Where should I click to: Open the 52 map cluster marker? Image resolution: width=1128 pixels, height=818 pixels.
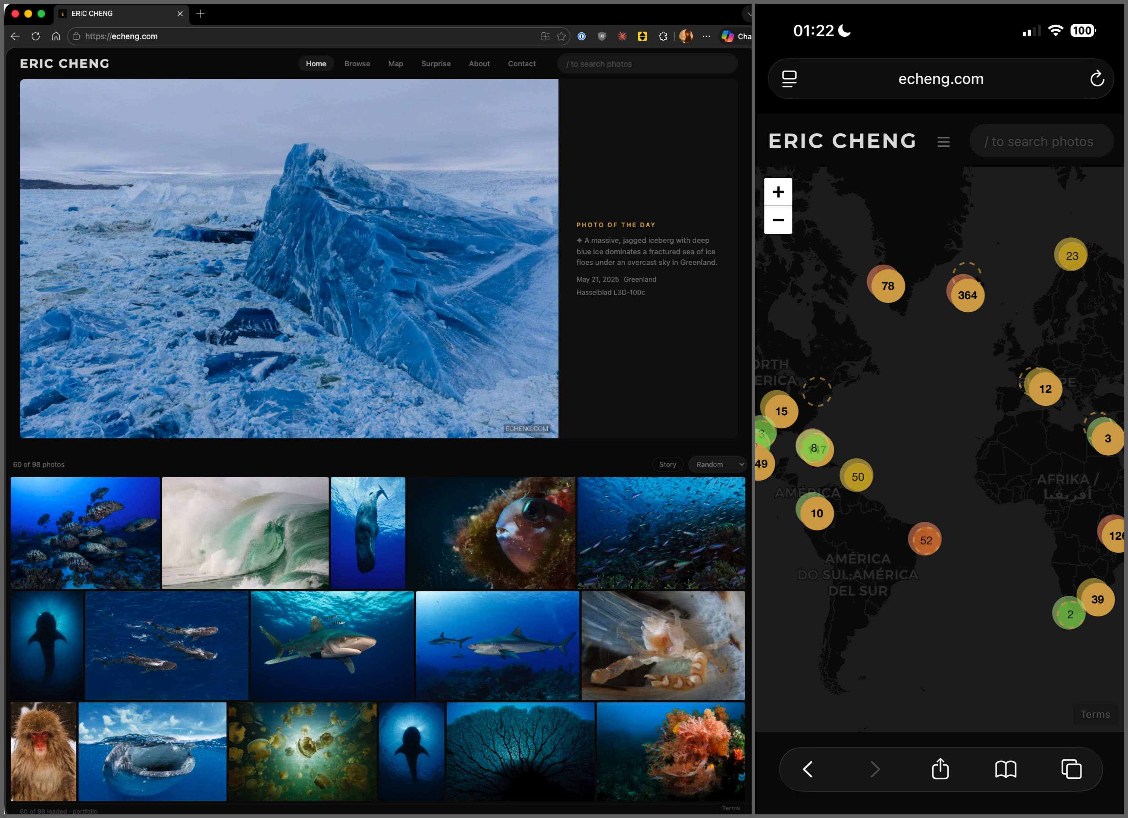click(x=926, y=540)
